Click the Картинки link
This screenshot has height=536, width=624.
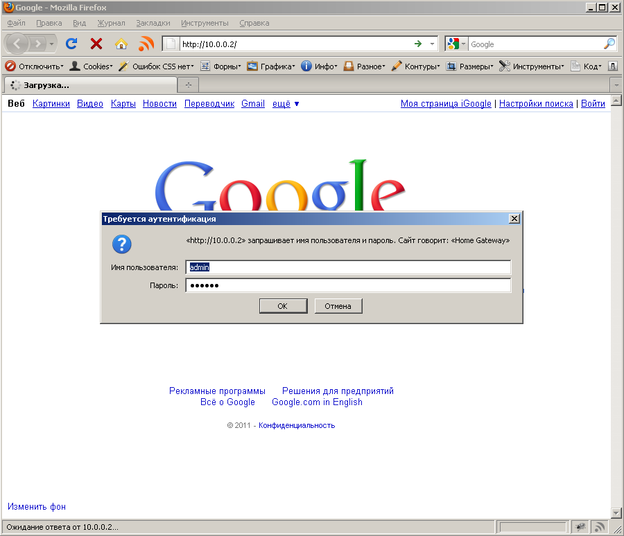[x=51, y=104]
